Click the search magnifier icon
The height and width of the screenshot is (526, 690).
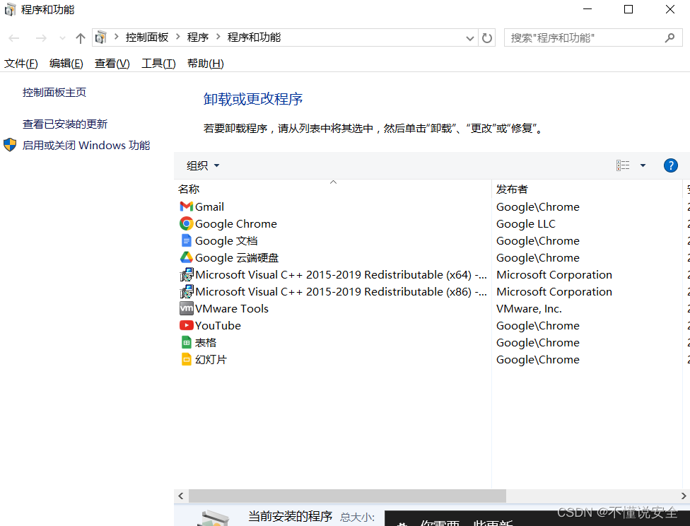click(669, 38)
